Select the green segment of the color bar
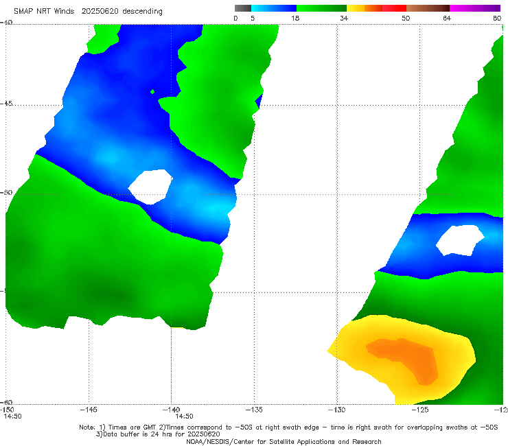 click(321, 8)
